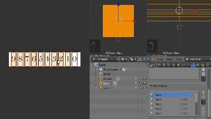
Task: Add a new shape key with plus button
Action: pos(203,93)
